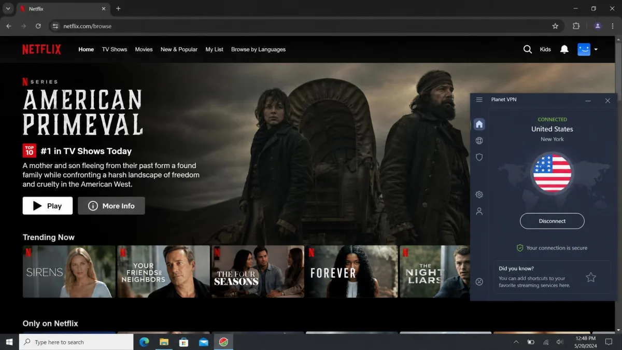The width and height of the screenshot is (622, 350).
Task: Click the circled X icon in VPN sidebar
Action: tap(479, 282)
